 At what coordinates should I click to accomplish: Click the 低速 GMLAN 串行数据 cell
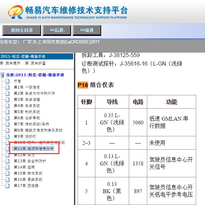coord(172,123)
